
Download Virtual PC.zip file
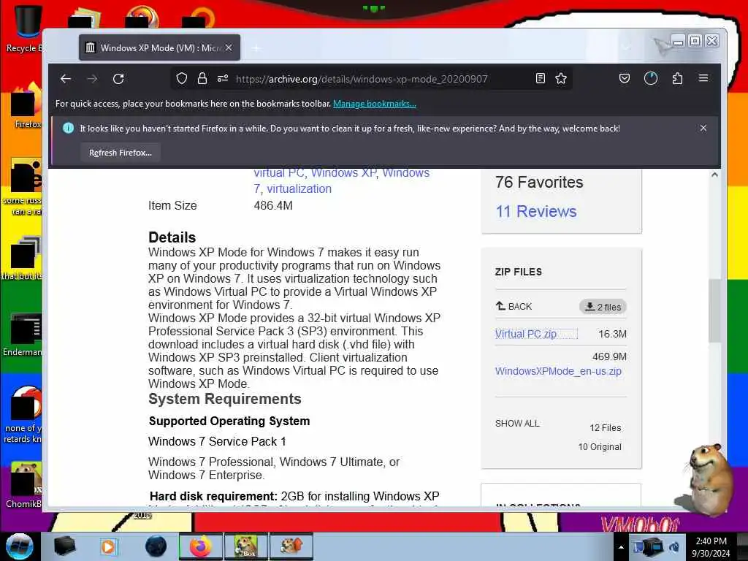(526, 334)
